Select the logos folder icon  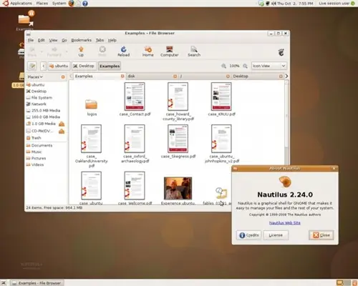91,104
